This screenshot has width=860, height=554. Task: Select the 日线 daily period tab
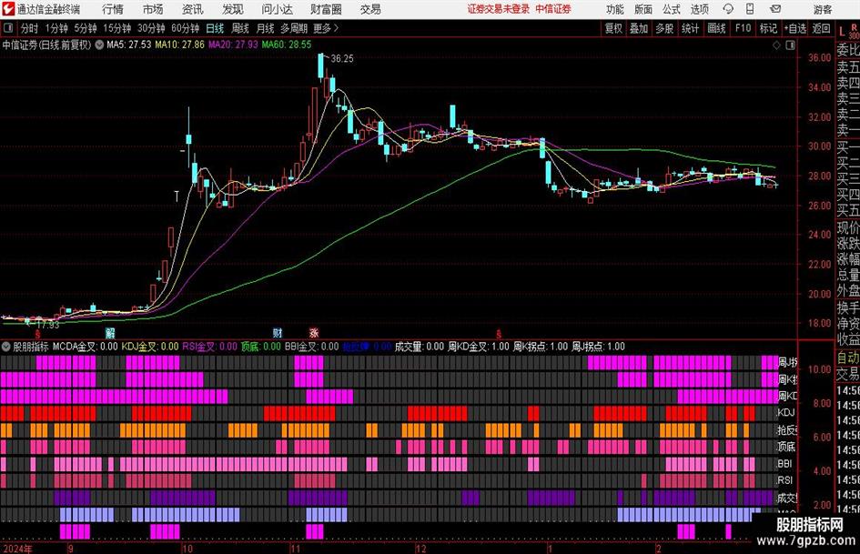pyautogui.click(x=215, y=28)
